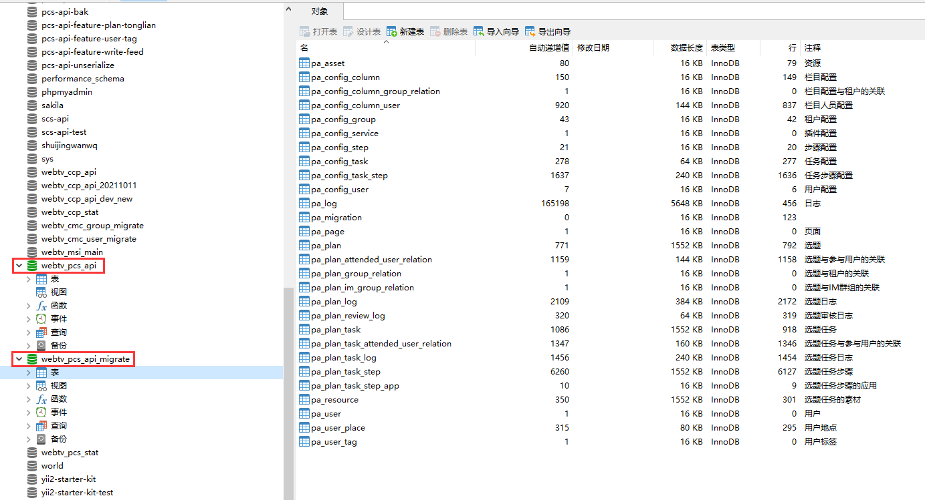Expand 视图 under webtv_pcs_api_migrate
925x500 pixels.
pos(28,386)
